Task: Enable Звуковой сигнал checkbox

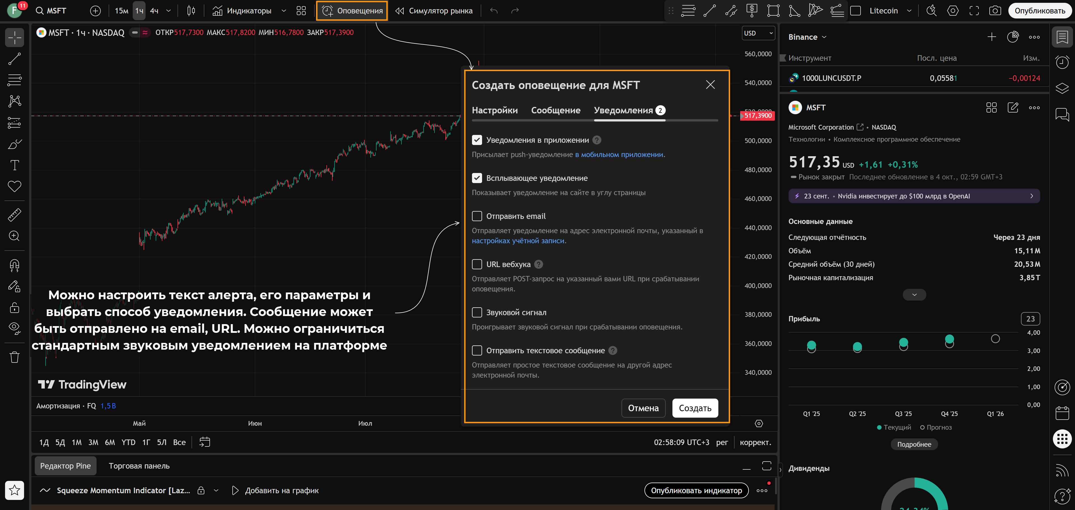Action: [x=476, y=312]
